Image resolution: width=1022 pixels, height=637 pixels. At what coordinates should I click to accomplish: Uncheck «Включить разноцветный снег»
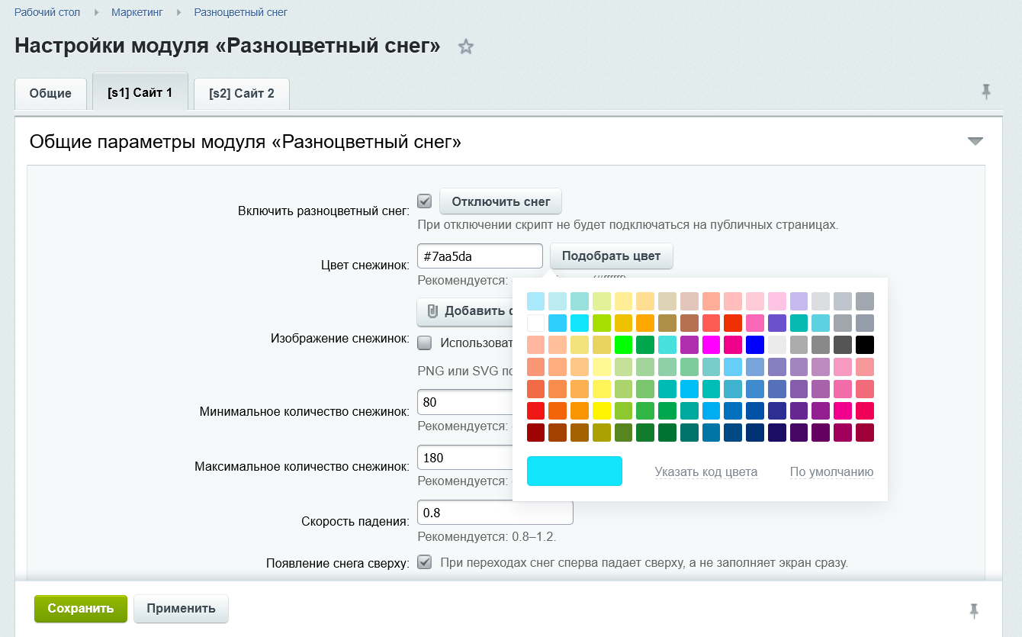pos(424,201)
